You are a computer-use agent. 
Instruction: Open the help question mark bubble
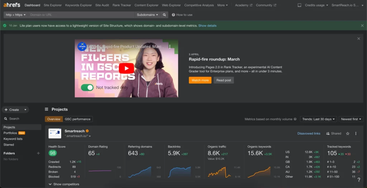359,179
